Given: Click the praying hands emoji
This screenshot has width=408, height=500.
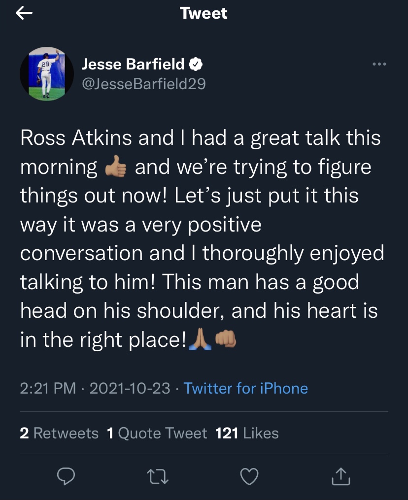Looking at the screenshot, I should [x=200, y=339].
